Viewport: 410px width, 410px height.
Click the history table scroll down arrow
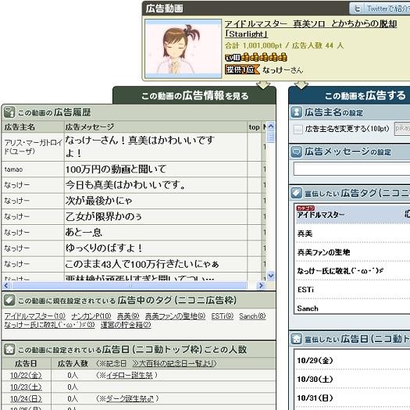pos(271,276)
